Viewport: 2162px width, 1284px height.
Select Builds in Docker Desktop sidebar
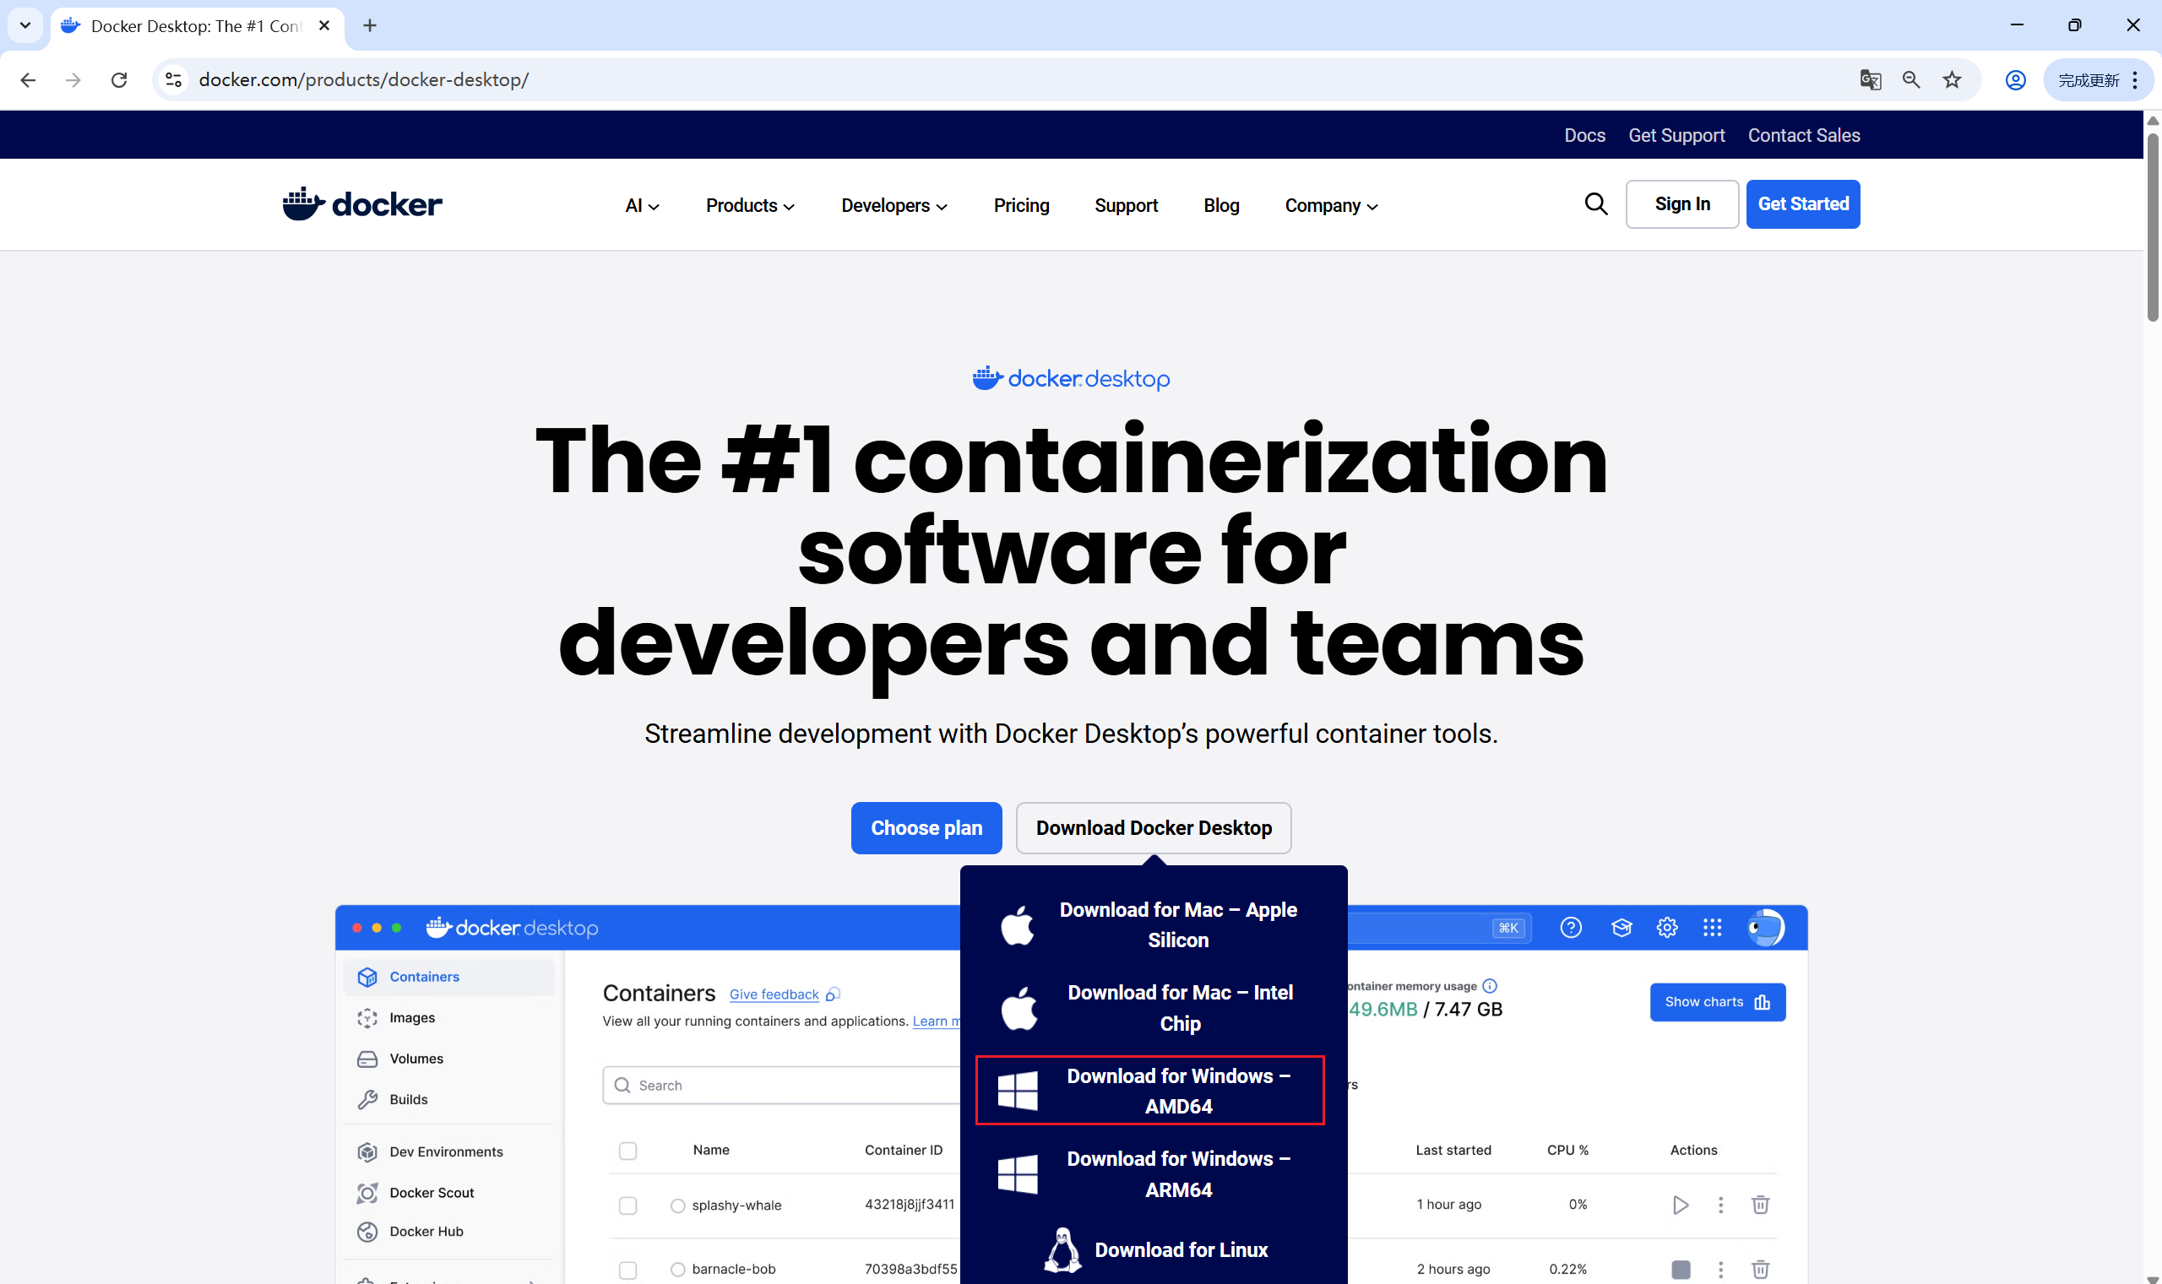(408, 1099)
